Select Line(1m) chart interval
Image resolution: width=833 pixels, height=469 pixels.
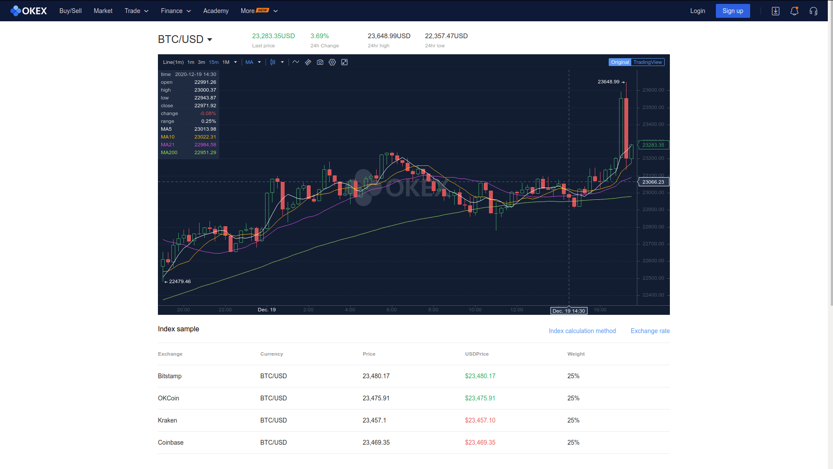173,62
